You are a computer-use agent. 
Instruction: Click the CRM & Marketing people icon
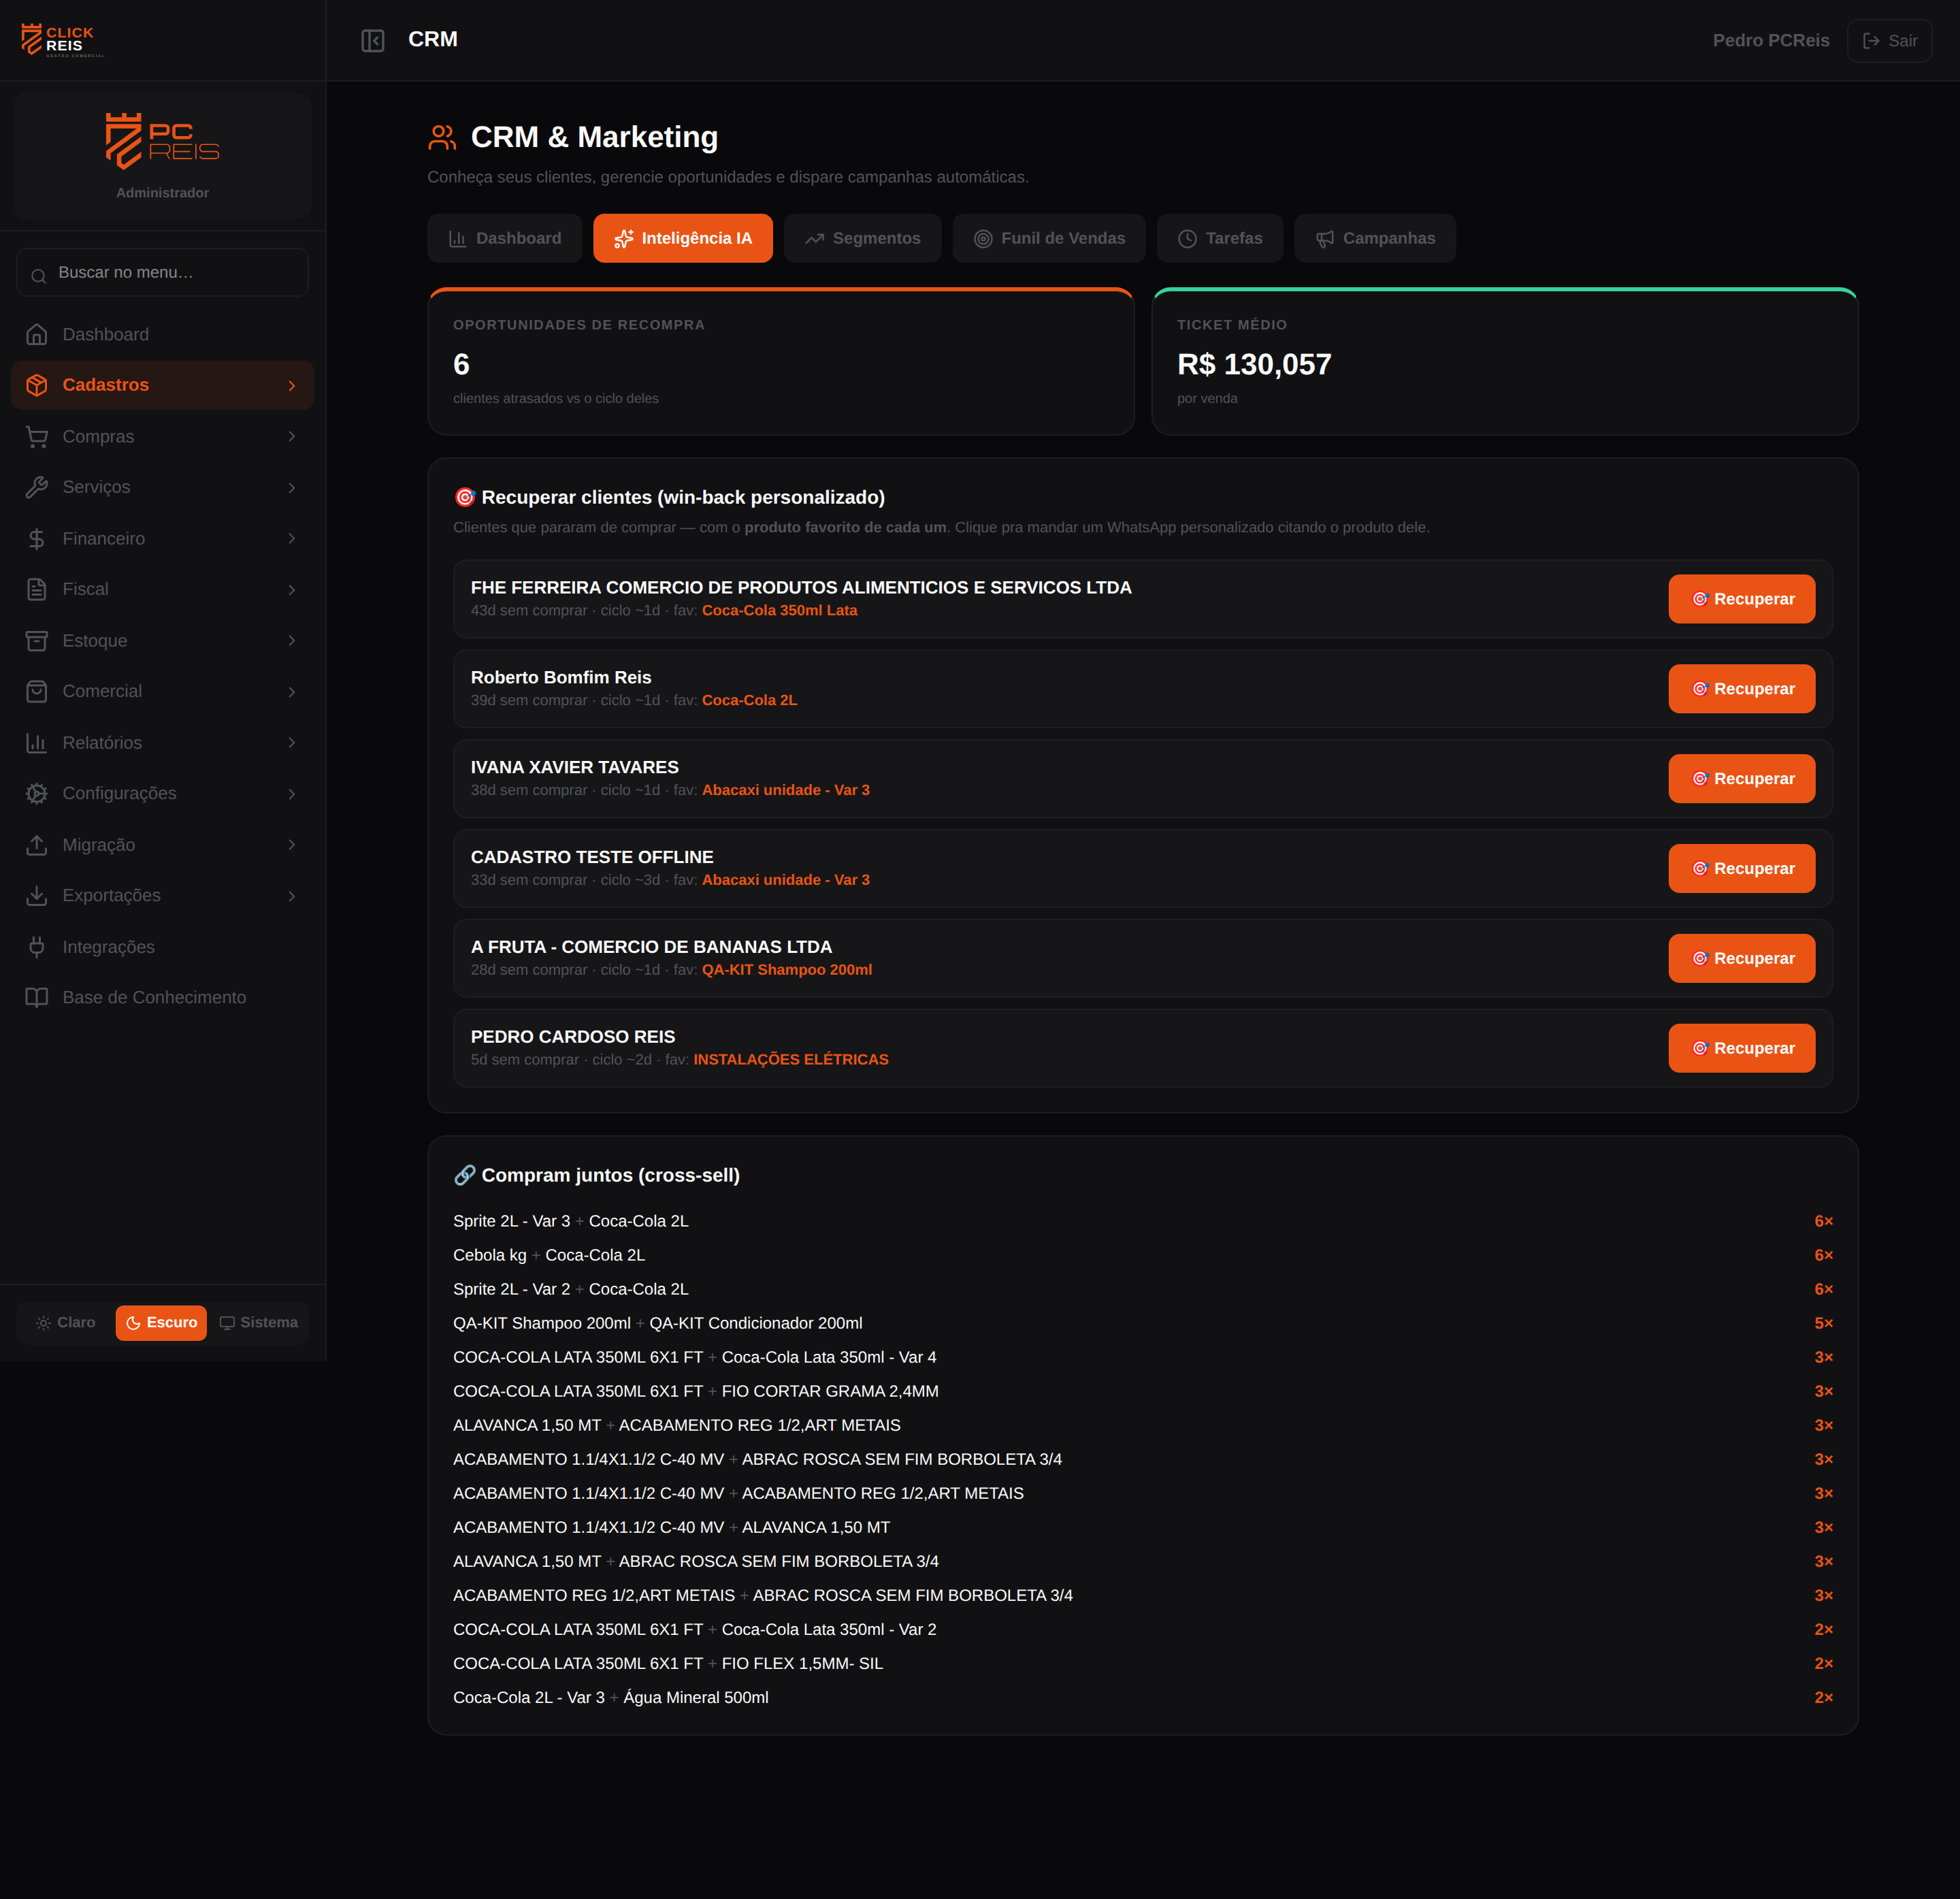[442, 137]
